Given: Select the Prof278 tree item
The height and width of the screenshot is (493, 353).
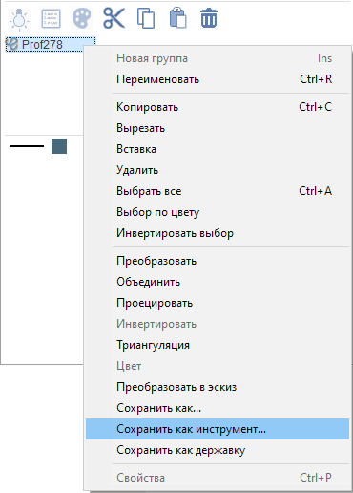Looking at the screenshot, I should pyautogui.click(x=51, y=45).
